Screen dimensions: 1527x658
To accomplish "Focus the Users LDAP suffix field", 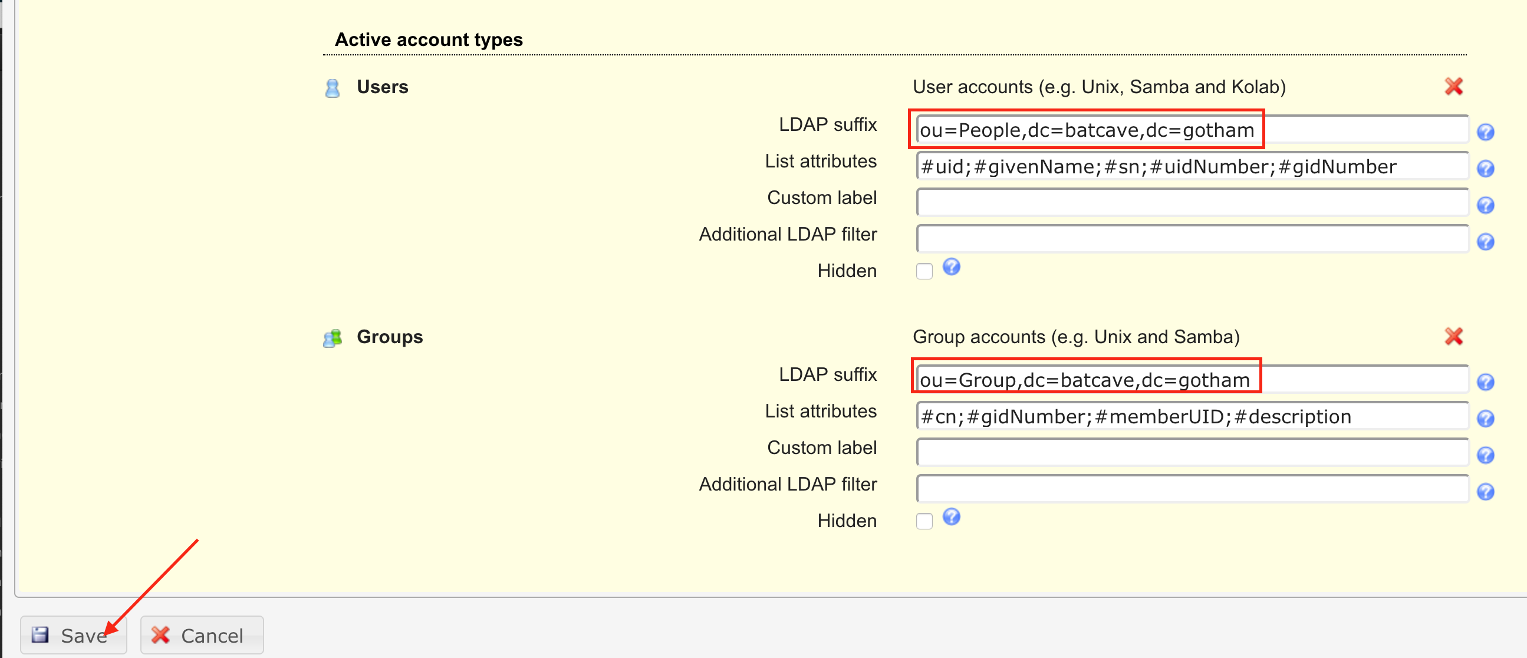I will point(1192,130).
